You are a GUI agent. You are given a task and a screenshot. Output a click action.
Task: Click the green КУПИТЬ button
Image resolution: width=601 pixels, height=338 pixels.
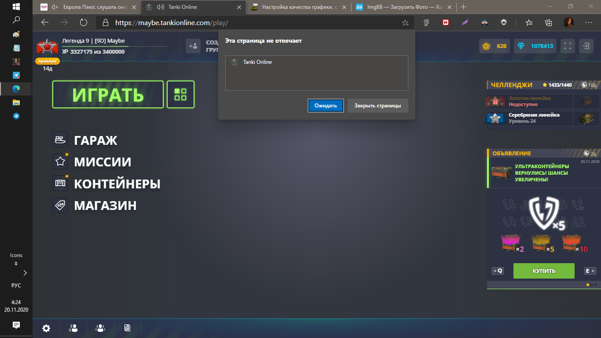point(544,271)
